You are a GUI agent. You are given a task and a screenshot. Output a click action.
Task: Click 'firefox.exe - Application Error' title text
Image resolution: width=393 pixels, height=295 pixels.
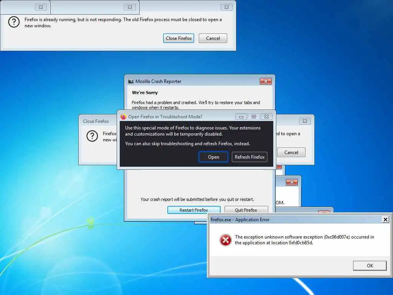(x=240, y=219)
